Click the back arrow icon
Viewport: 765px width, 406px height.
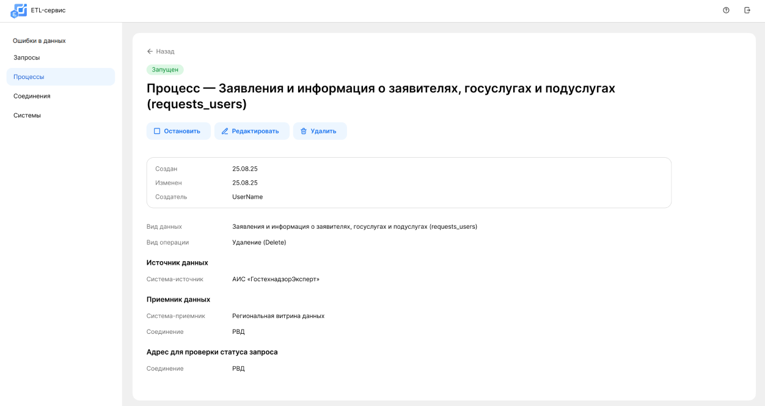coord(150,51)
